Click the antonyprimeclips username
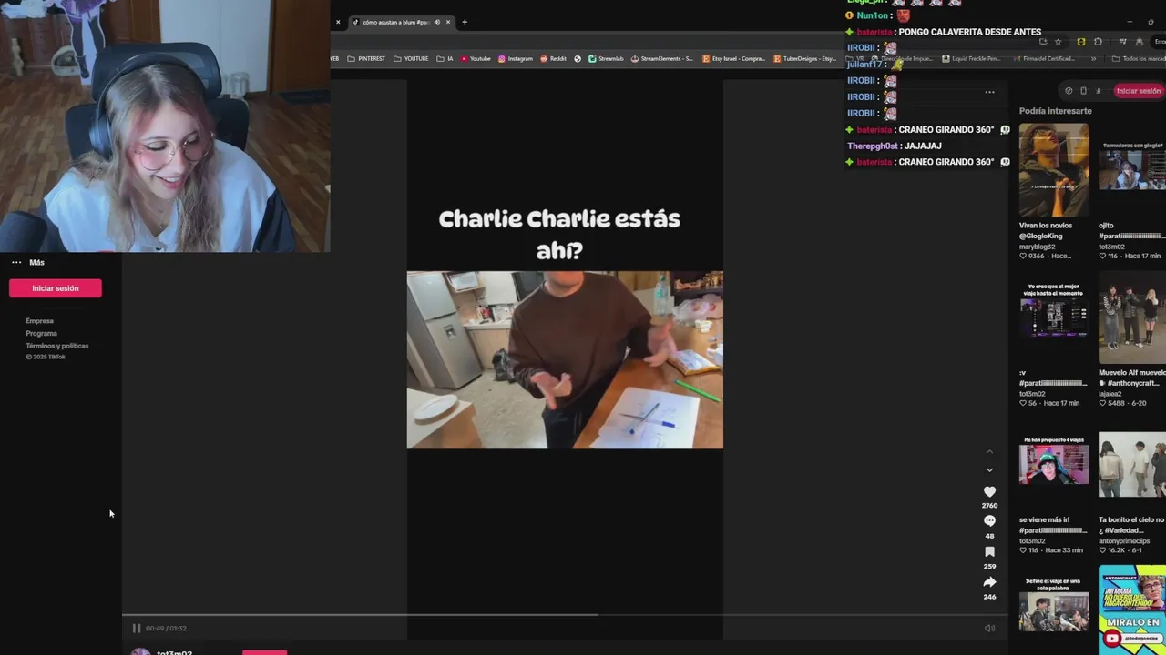The height and width of the screenshot is (655, 1166). click(1128, 541)
